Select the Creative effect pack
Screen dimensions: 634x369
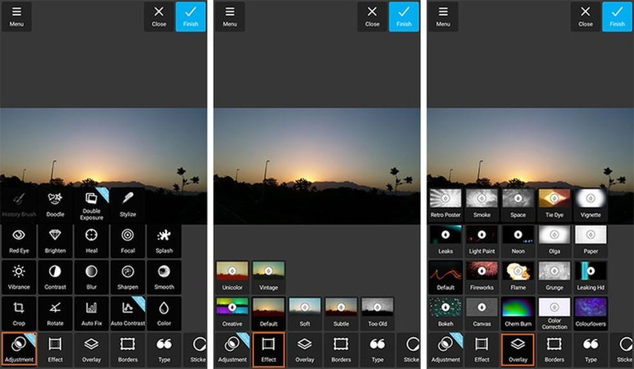pyautogui.click(x=232, y=314)
